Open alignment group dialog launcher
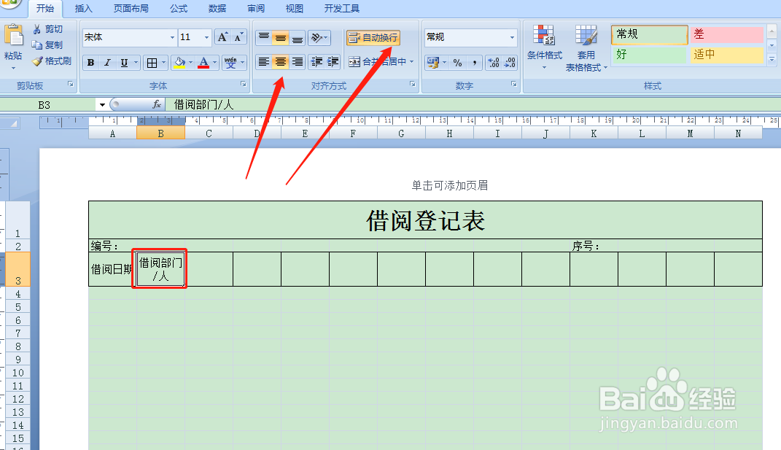The image size is (781, 450). pos(413,84)
